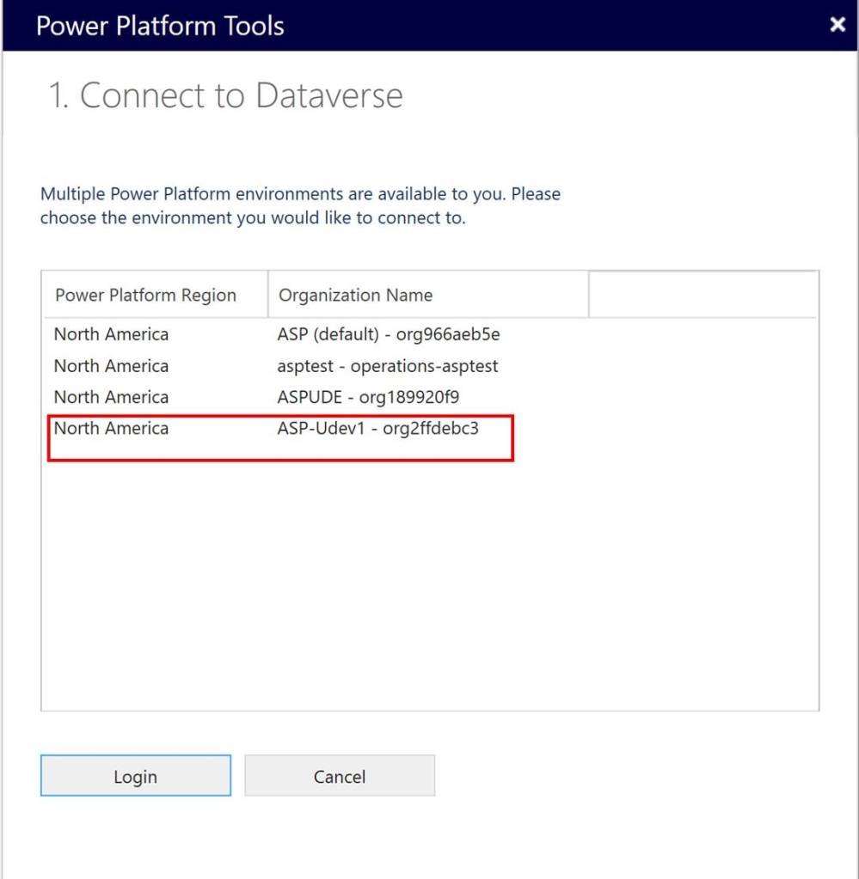Image resolution: width=859 pixels, height=879 pixels.
Task: Click the blank third column header
Action: tap(703, 296)
